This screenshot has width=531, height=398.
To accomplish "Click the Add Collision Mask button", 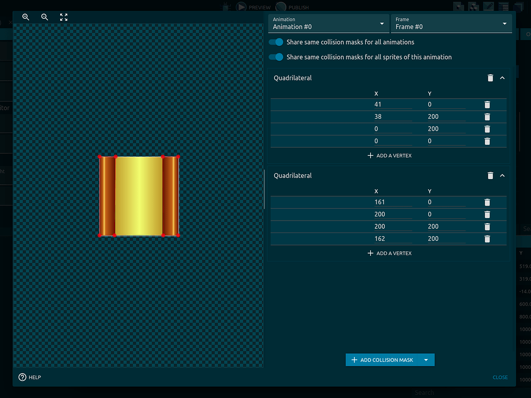I will [382, 360].
